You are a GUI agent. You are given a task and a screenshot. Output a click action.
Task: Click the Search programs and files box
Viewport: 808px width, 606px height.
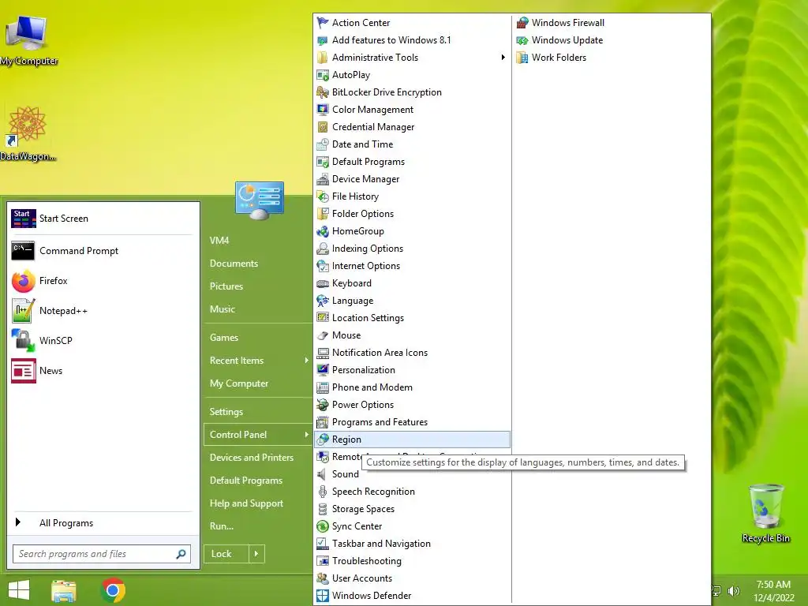(102, 554)
